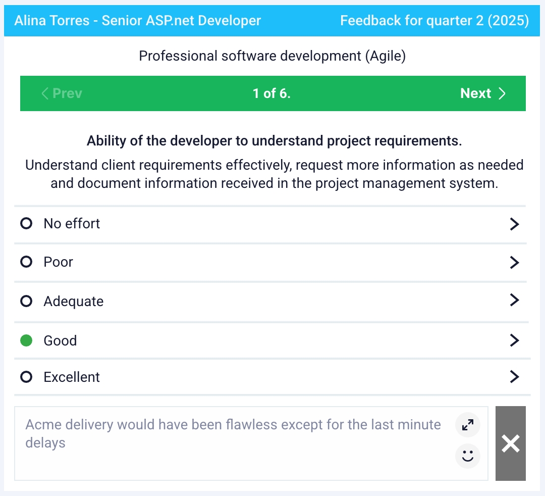Open details for the "Good" rating

514,340
